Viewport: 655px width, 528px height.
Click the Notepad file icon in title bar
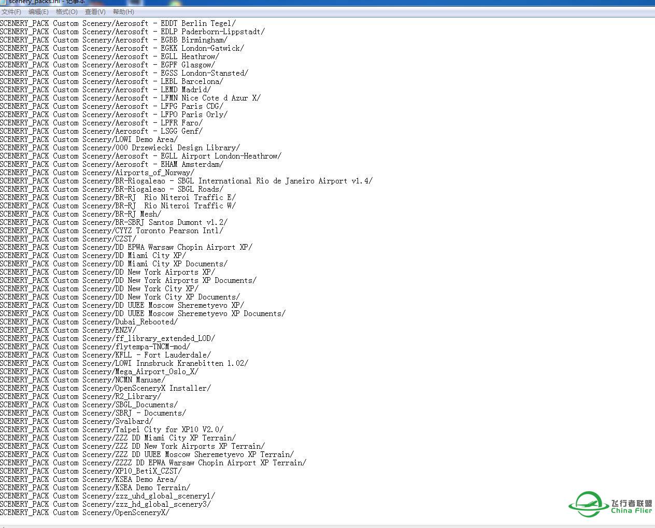(3, 2)
